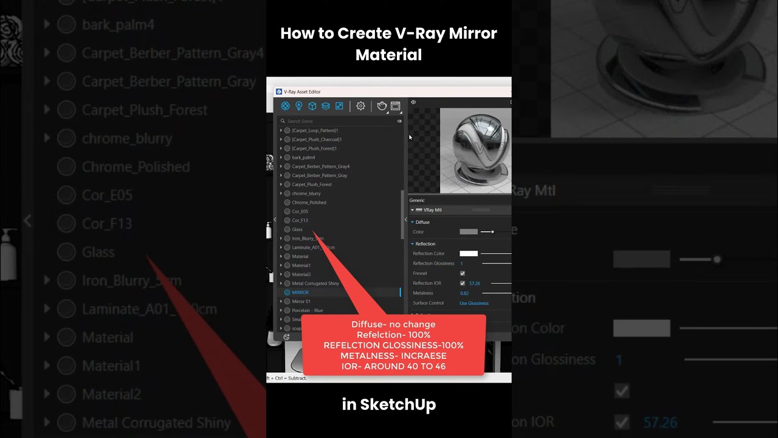Screen dimensions: 778x438
Task: Show the V-Ray frame buffer window icon
Action: click(396, 106)
